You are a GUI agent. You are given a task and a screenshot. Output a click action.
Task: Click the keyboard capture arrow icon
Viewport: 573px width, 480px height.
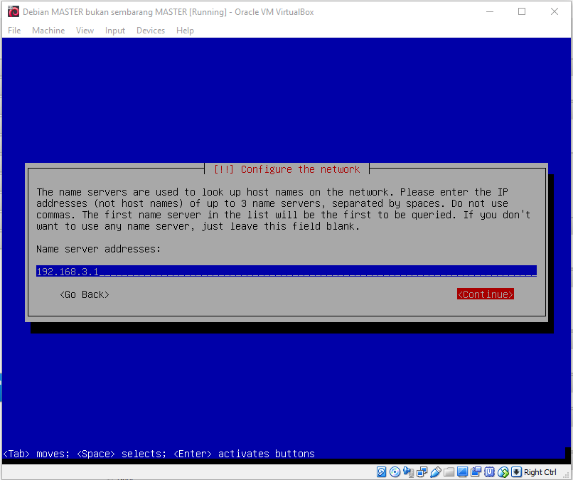point(516,472)
